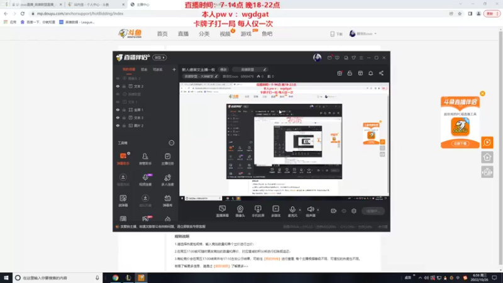
Task: Open the hamburger menu in the app title bar
Action: pos(361,58)
